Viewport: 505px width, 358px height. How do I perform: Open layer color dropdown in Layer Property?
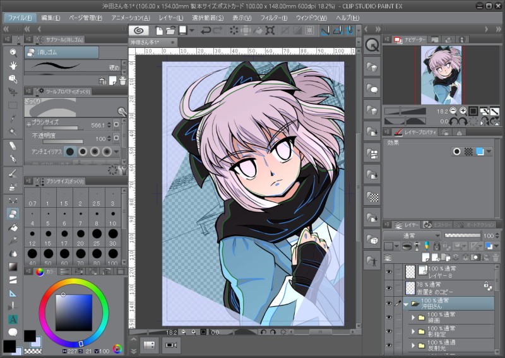pyautogui.click(x=489, y=152)
